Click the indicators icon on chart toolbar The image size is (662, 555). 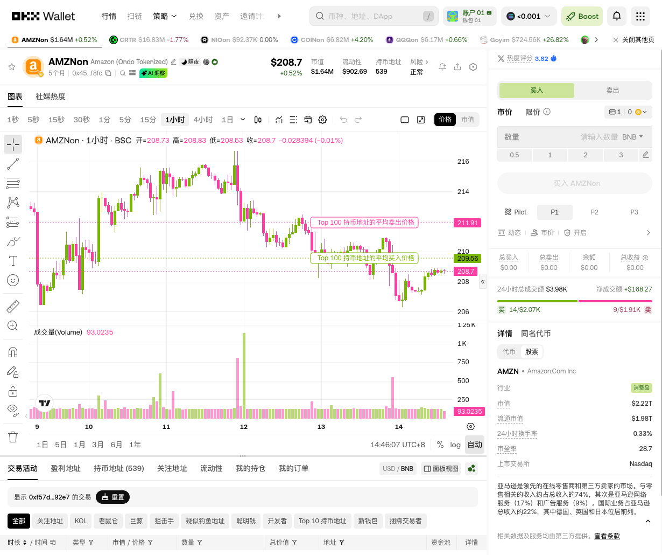tap(279, 120)
